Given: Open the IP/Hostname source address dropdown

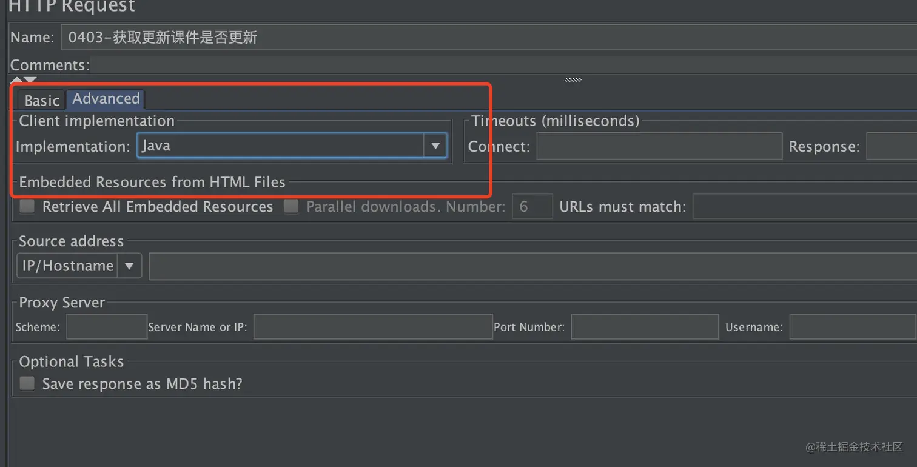Looking at the screenshot, I should coord(79,266).
